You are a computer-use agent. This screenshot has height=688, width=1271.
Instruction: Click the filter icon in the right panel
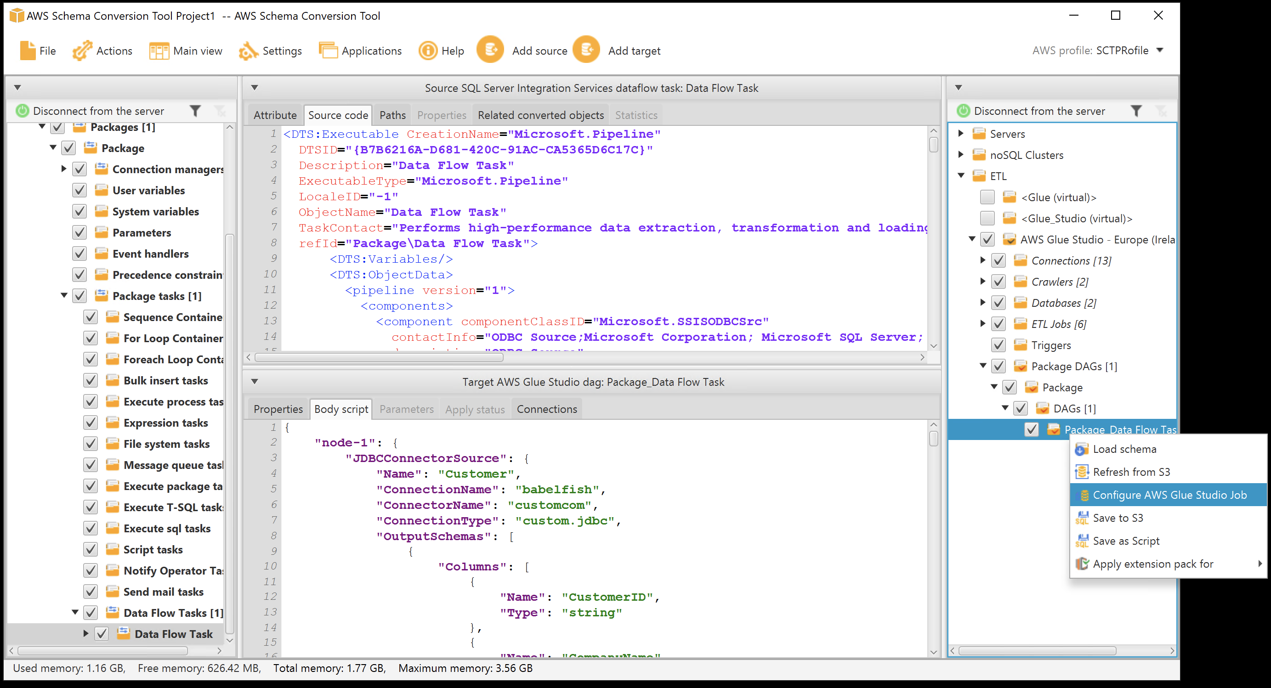point(1137,111)
